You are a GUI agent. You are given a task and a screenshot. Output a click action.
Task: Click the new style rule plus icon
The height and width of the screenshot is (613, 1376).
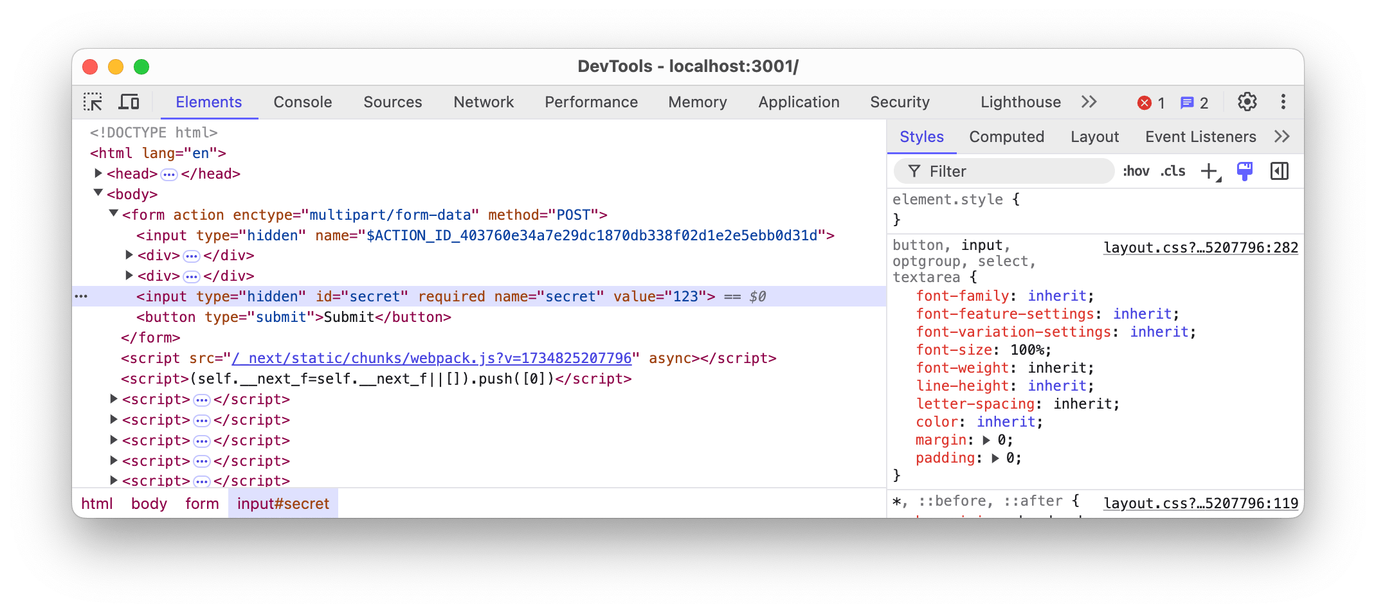tap(1210, 172)
